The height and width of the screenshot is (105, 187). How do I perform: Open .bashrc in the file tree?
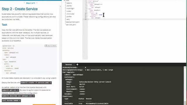[69, 3]
